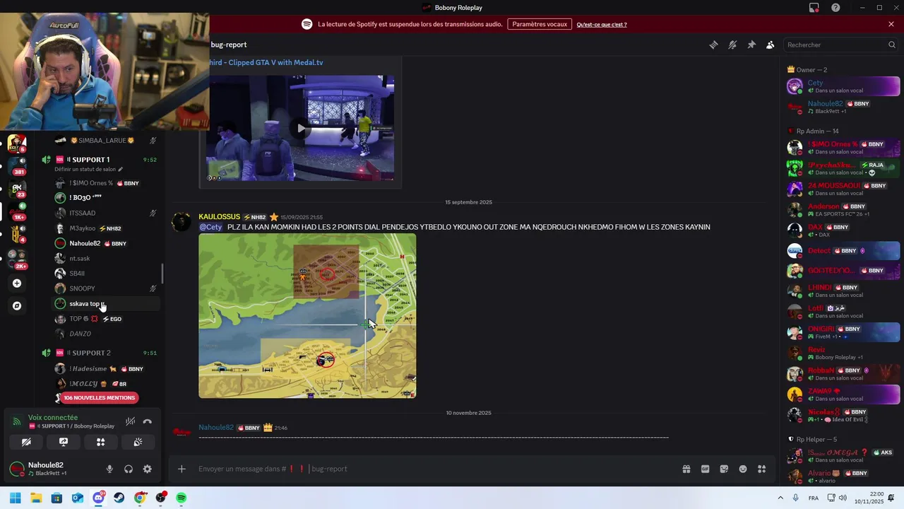Toggle headphone deafen in user panel

point(129,469)
